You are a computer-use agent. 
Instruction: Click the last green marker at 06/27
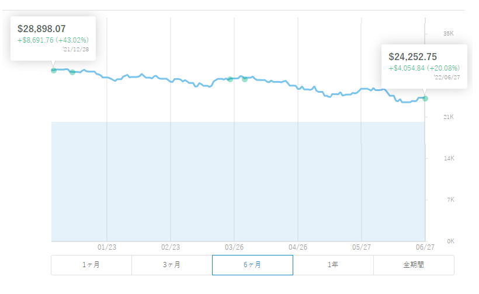pos(425,99)
